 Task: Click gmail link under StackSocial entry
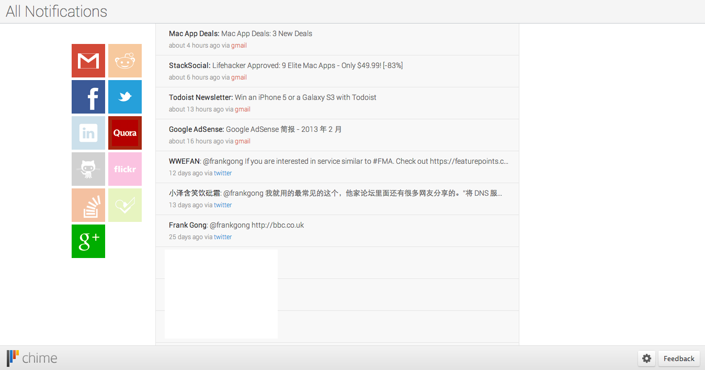click(239, 77)
